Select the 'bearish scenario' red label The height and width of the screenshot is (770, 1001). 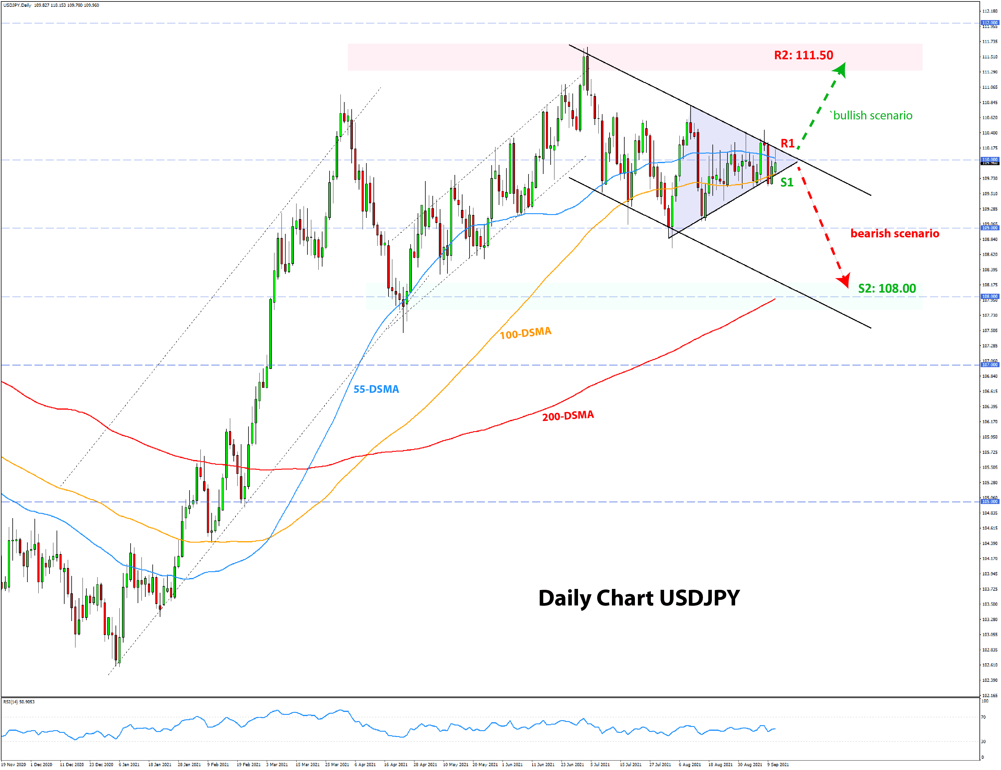click(x=894, y=233)
